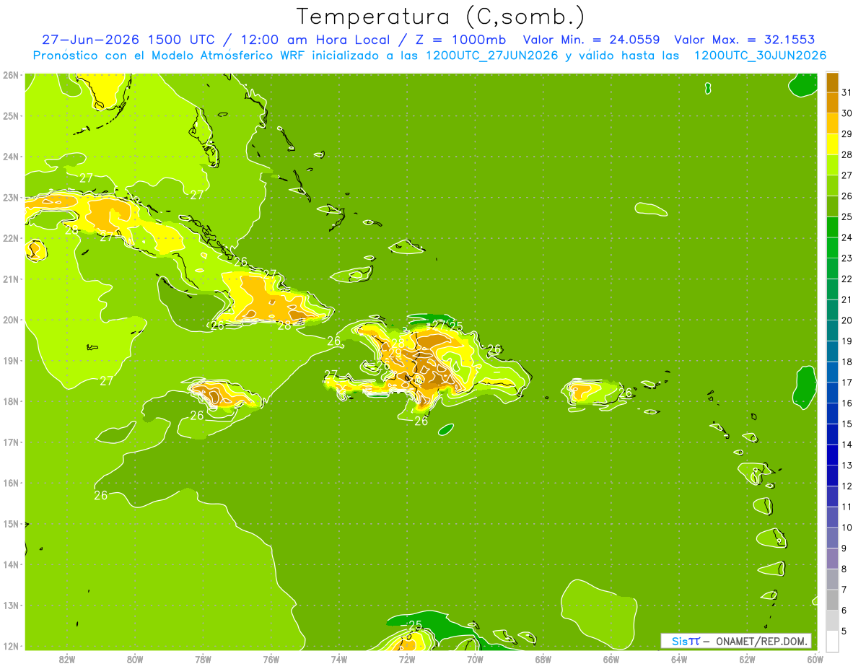Click the contour label 25 near the bottom edge

(415, 625)
